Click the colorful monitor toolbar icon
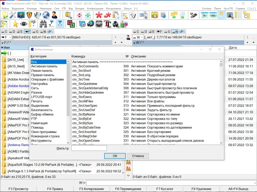 21,15
